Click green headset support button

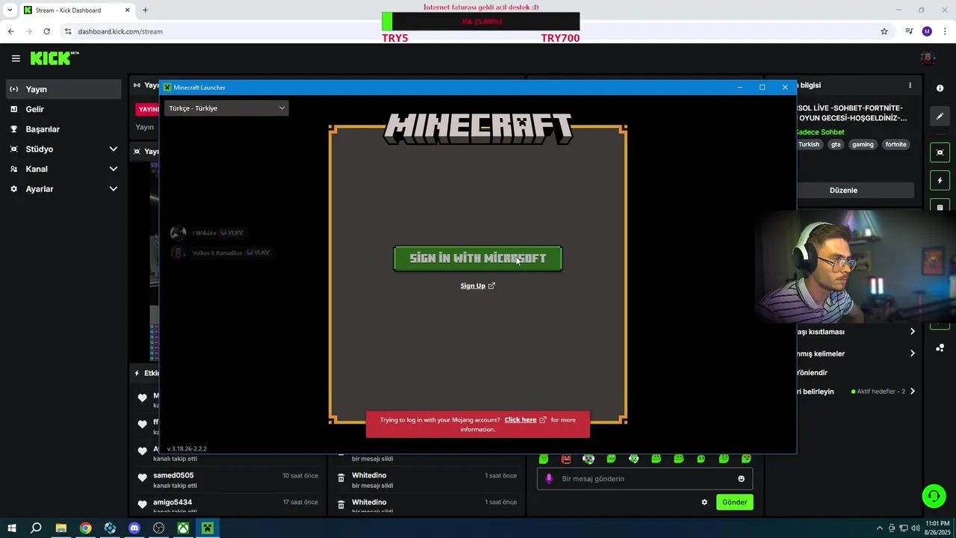point(934,495)
